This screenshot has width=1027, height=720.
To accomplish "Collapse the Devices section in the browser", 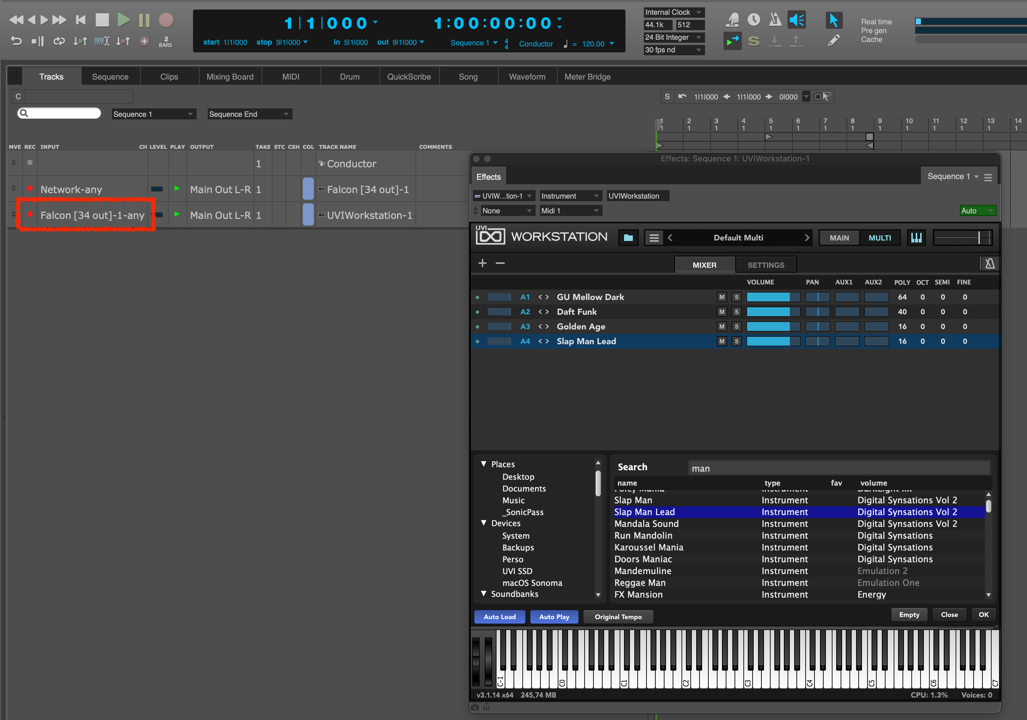I will click(x=484, y=522).
